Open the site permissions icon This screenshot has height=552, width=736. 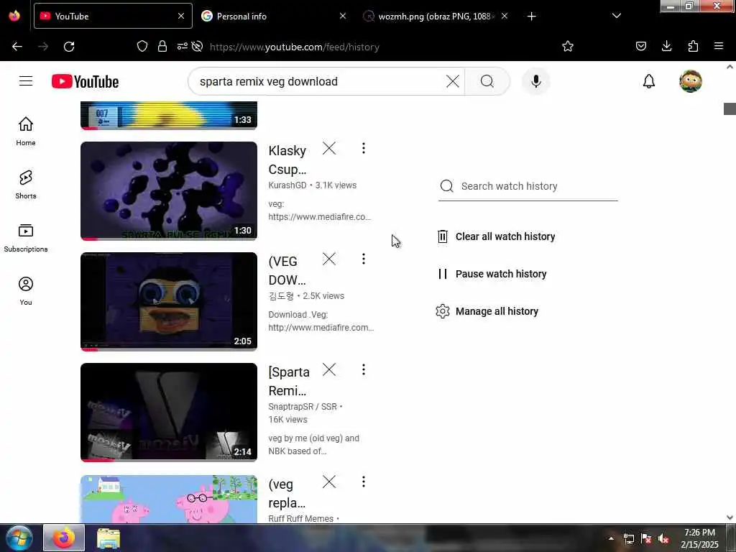182,46
